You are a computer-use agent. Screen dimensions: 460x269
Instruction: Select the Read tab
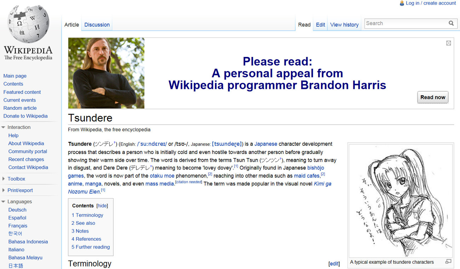pos(304,25)
